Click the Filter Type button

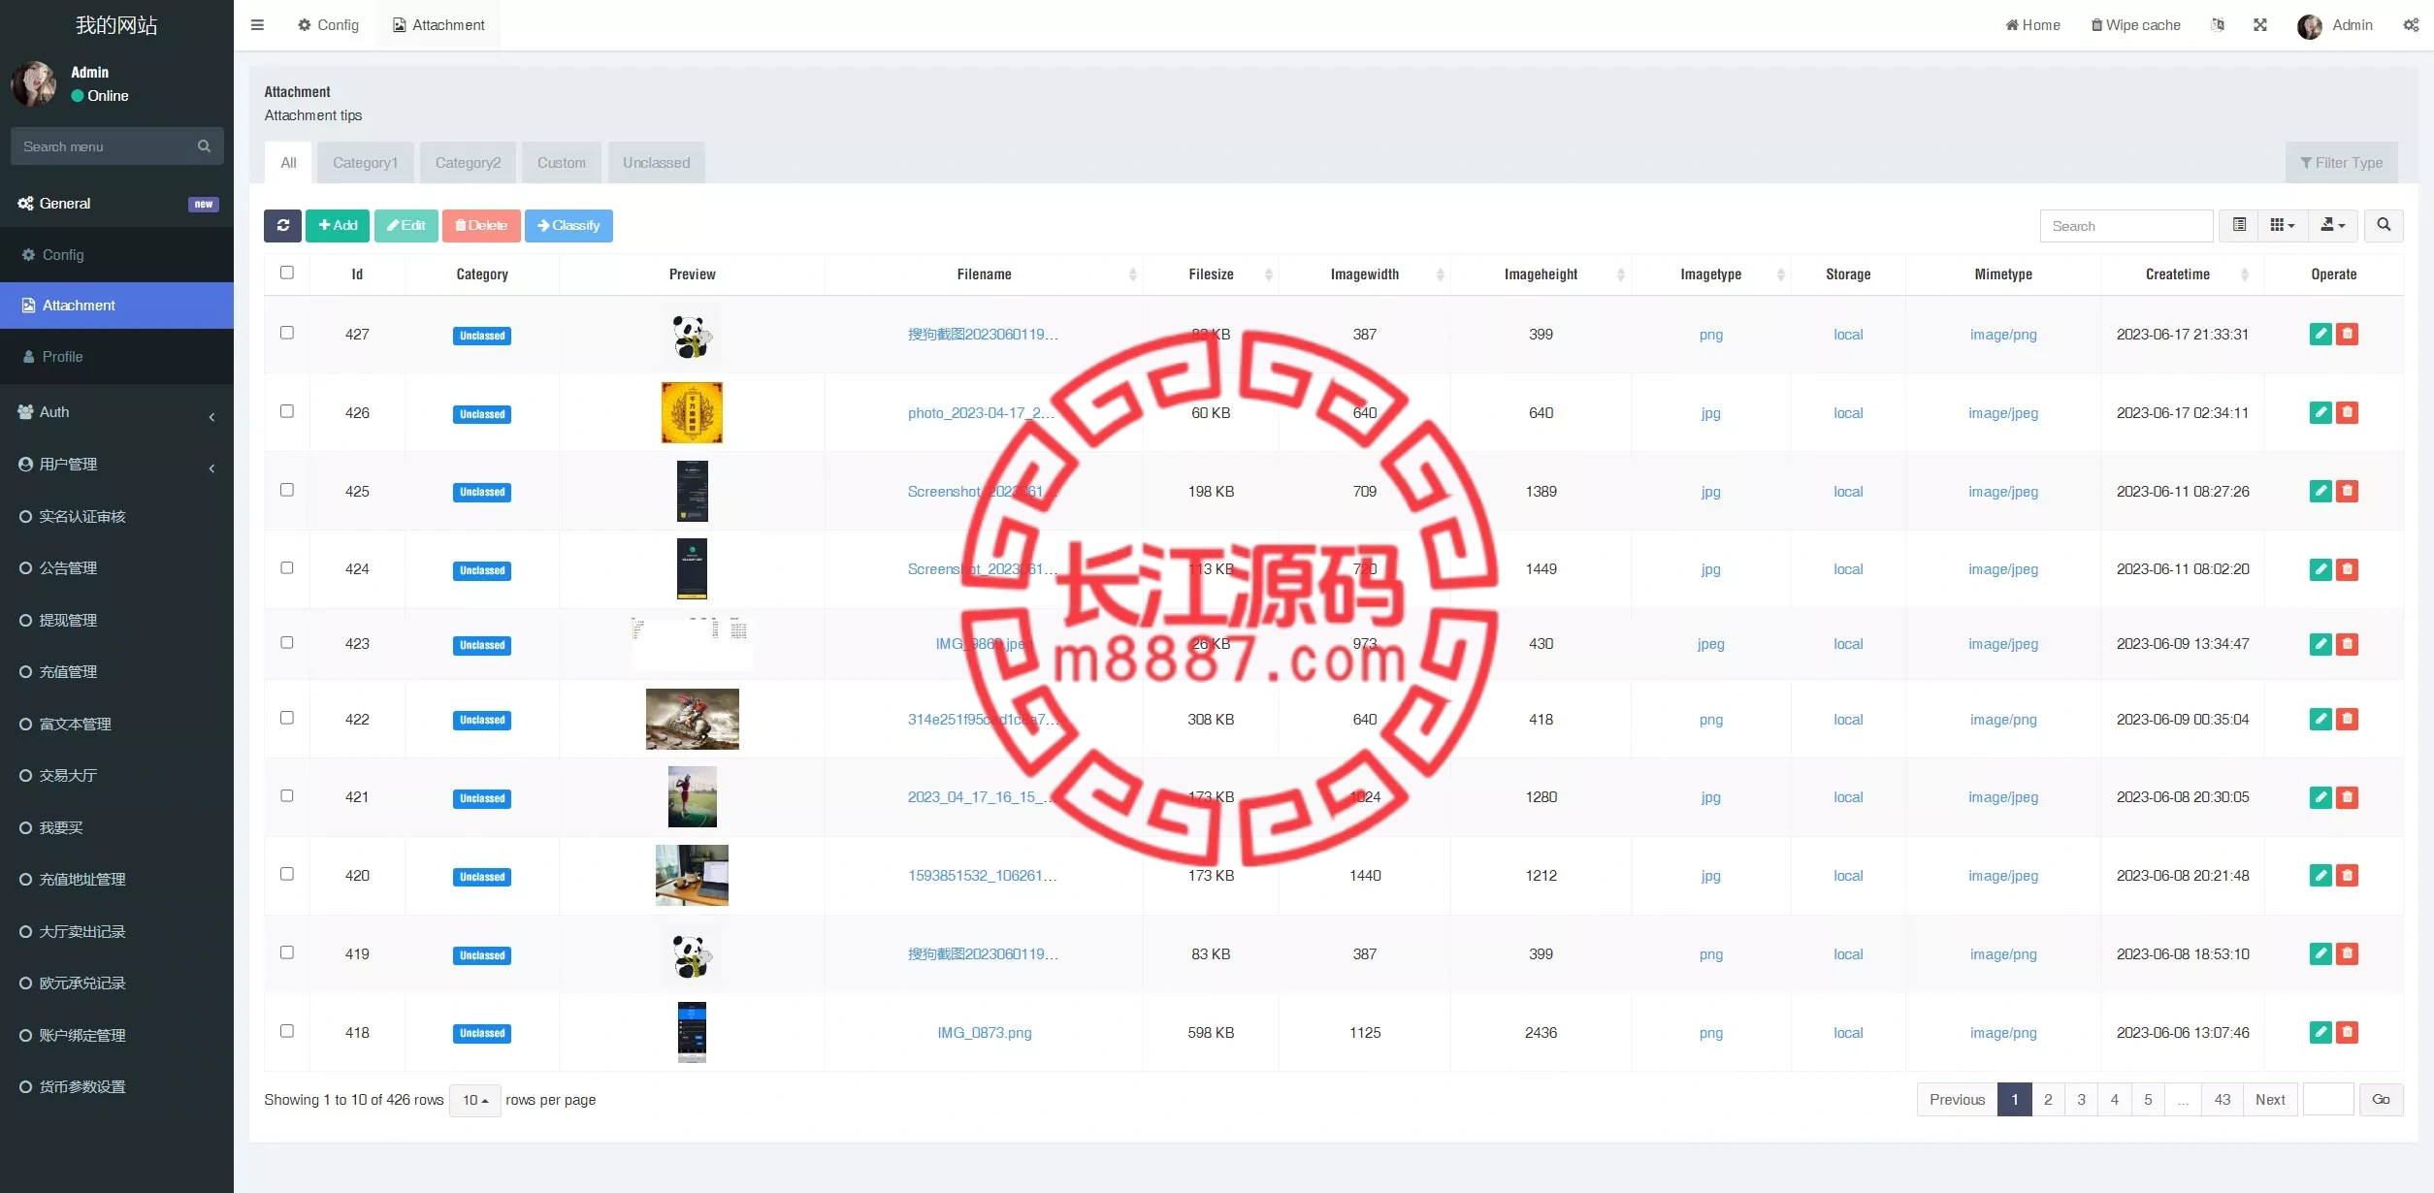[2341, 163]
